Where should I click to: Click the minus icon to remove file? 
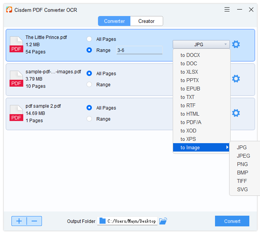pyautogui.click(x=34, y=221)
